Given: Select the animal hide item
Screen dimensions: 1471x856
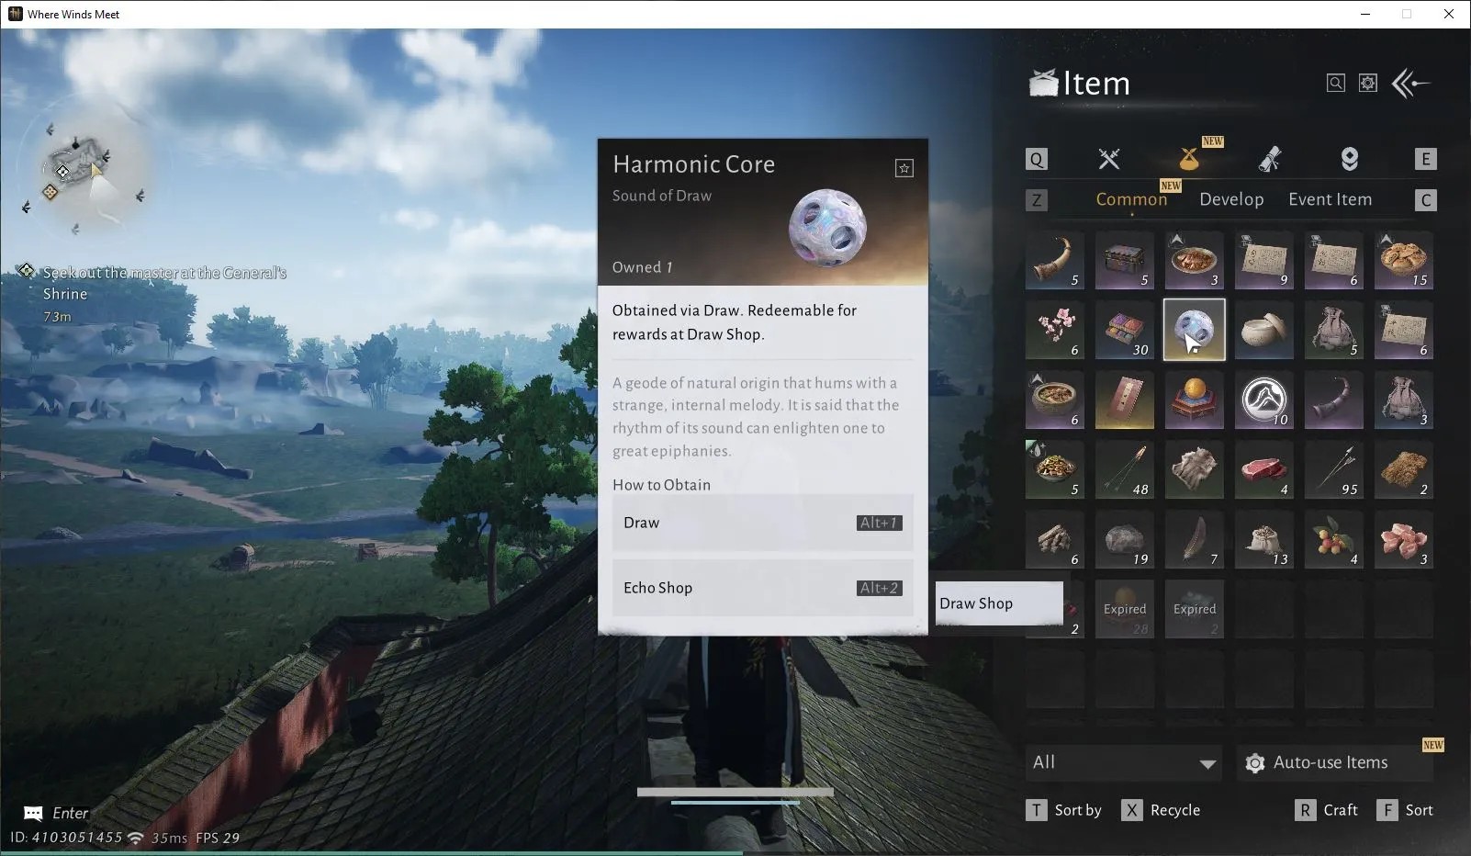Looking at the screenshot, I should coord(1195,469).
